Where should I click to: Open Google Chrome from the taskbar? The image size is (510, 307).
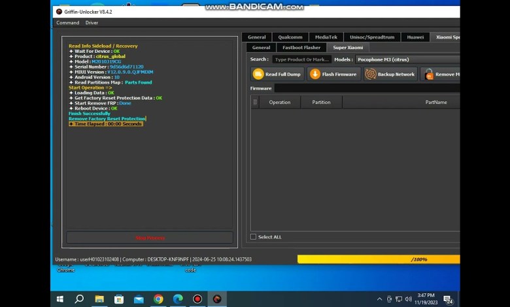click(158, 299)
